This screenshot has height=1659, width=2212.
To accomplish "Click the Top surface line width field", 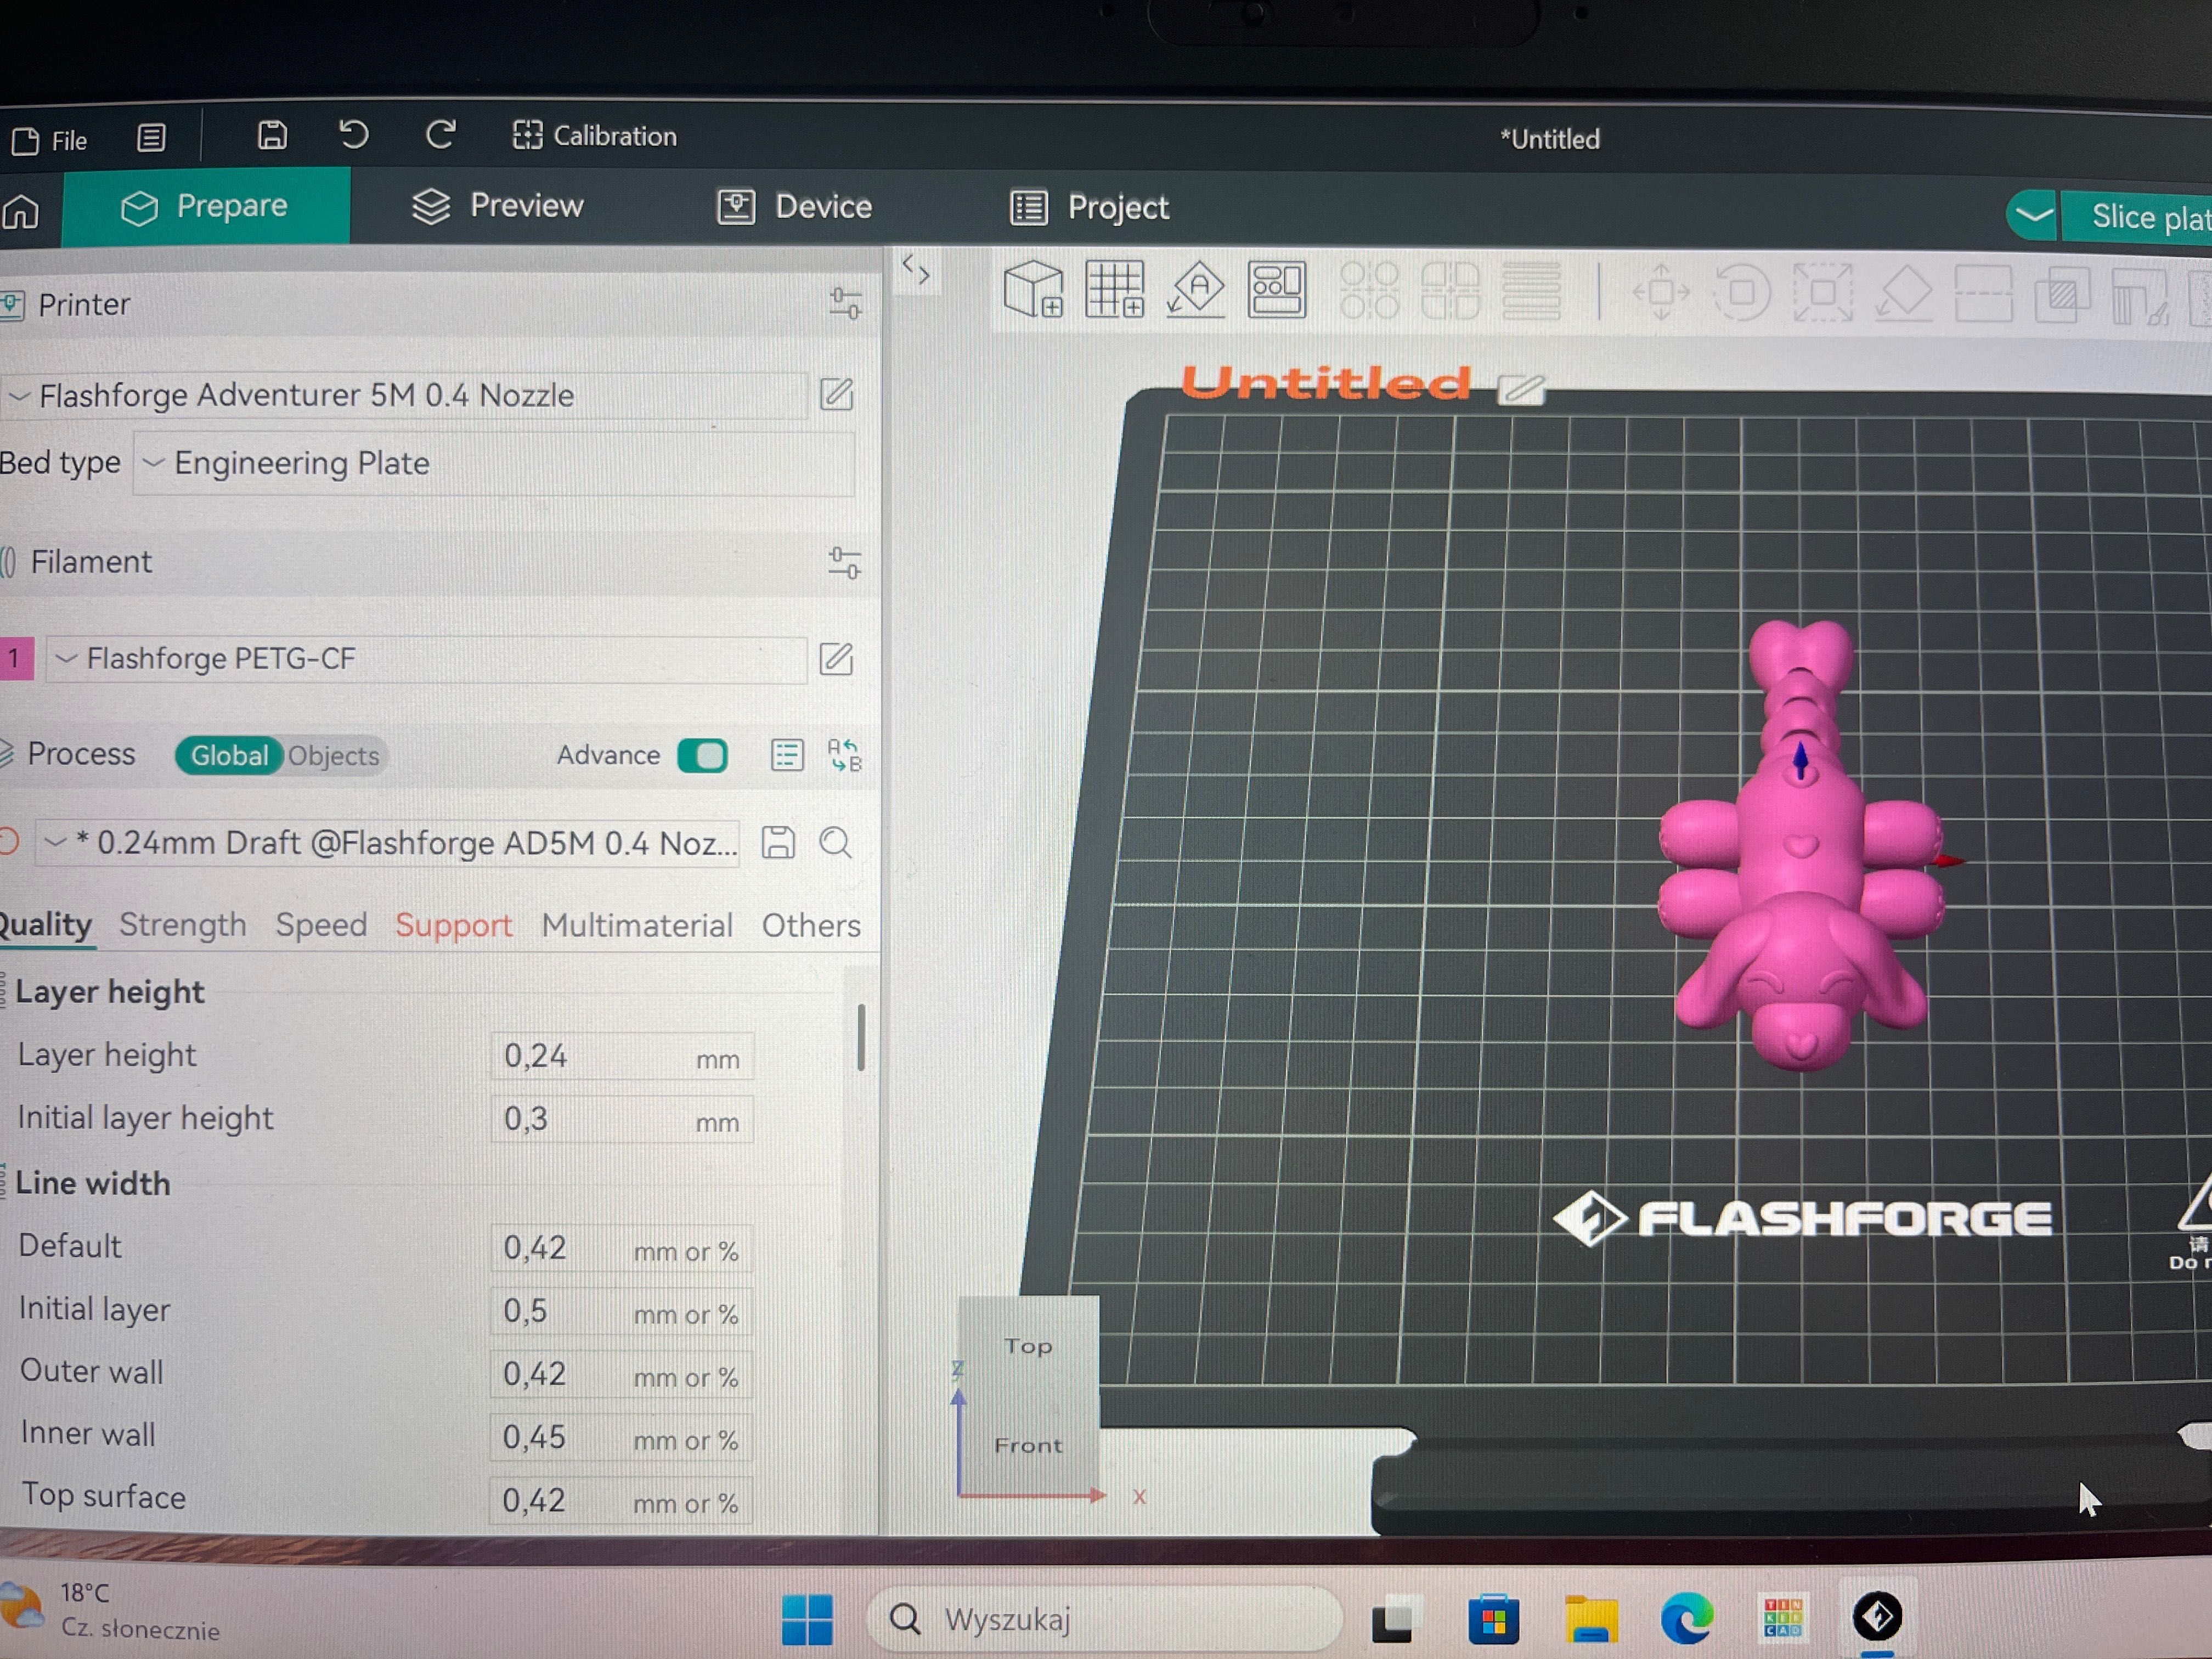I will [622, 1501].
